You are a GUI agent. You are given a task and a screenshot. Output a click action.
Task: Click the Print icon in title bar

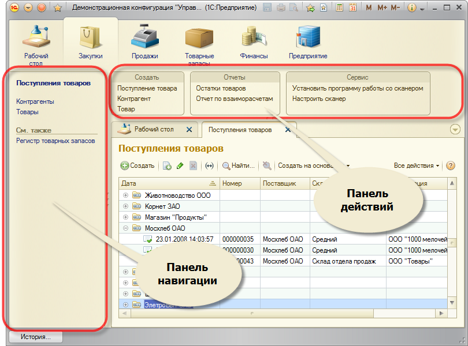click(x=281, y=7)
